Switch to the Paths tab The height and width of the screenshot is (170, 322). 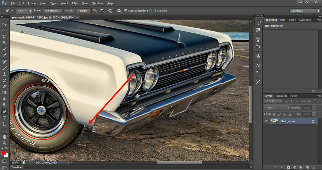click(294, 96)
